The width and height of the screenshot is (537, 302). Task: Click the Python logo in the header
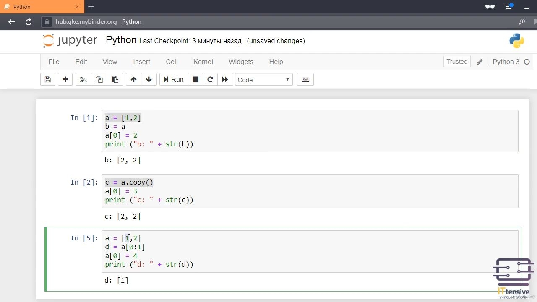click(x=516, y=41)
